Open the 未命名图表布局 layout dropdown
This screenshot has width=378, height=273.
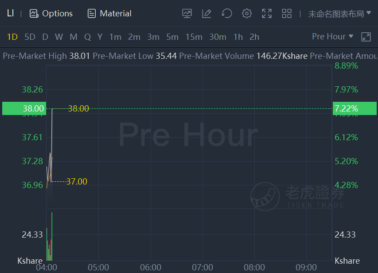(x=339, y=14)
